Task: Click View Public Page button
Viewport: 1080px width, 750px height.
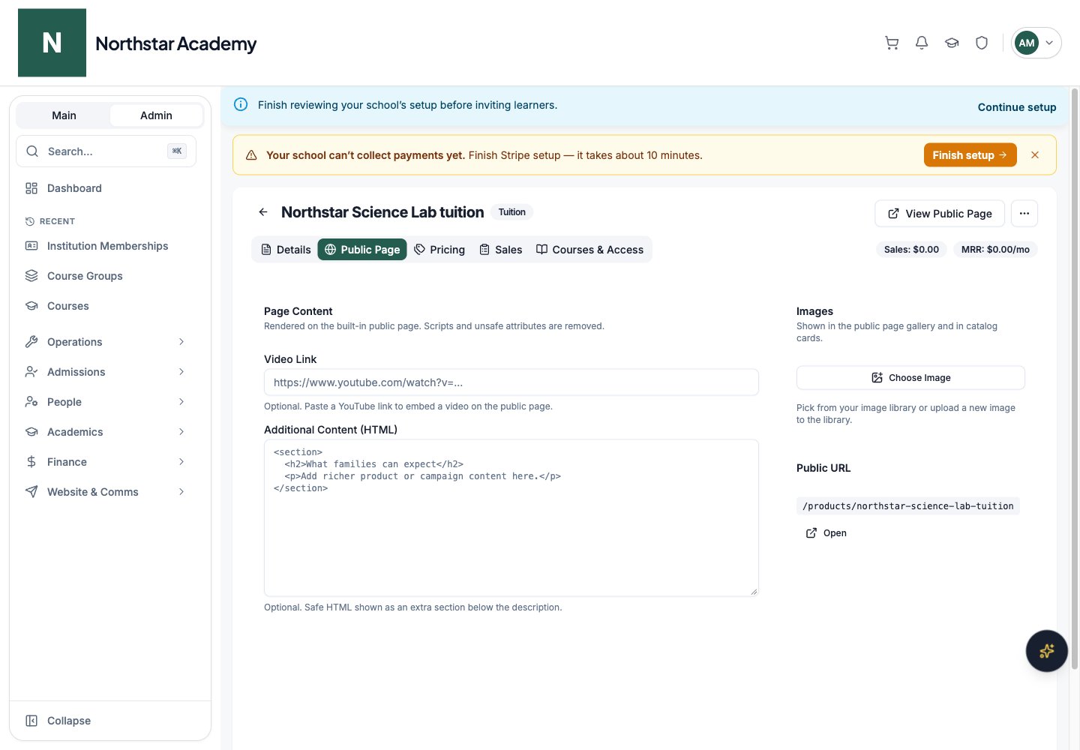Action: tap(940, 214)
